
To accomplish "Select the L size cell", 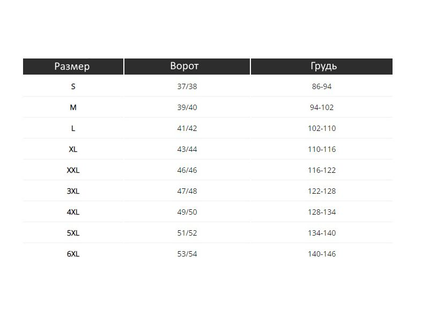I will [73, 128].
